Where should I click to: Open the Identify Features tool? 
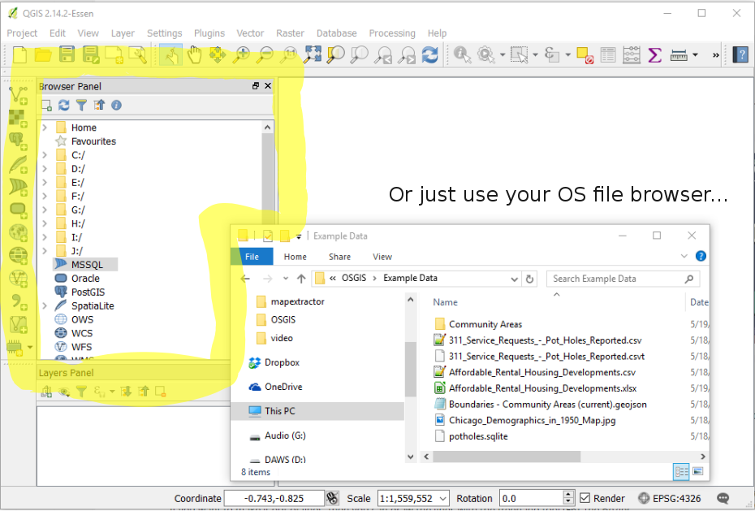pos(462,54)
